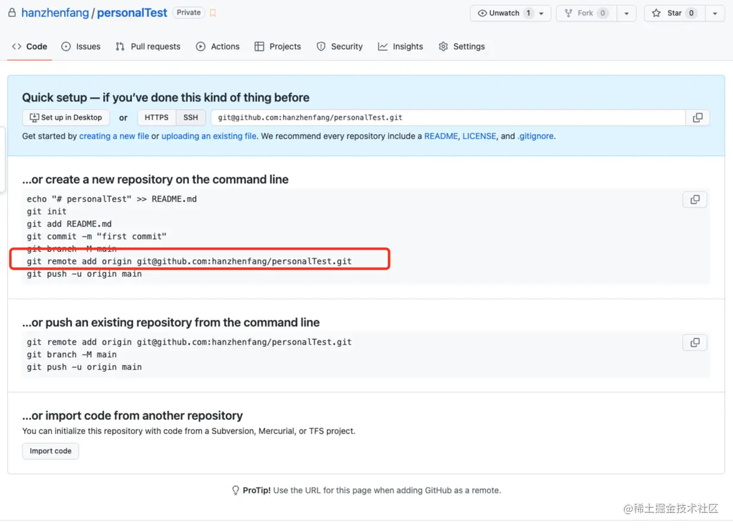Click the Quick setup heading
The height and width of the screenshot is (529, 733).
(x=165, y=97)
